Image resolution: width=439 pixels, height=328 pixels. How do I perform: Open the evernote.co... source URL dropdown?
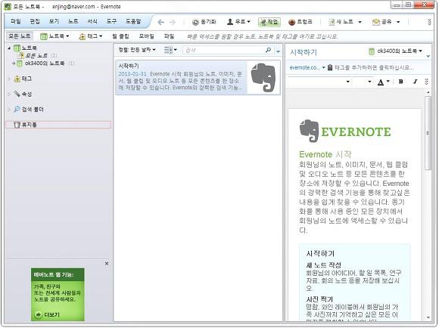click(x=307, y=67)
